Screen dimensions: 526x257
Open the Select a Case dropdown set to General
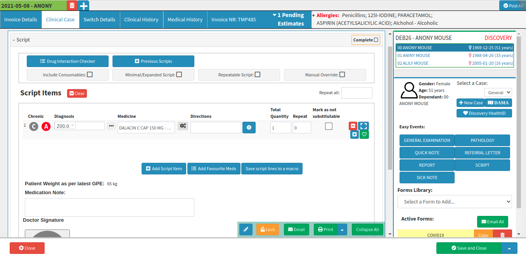click(x=498, y=93)
